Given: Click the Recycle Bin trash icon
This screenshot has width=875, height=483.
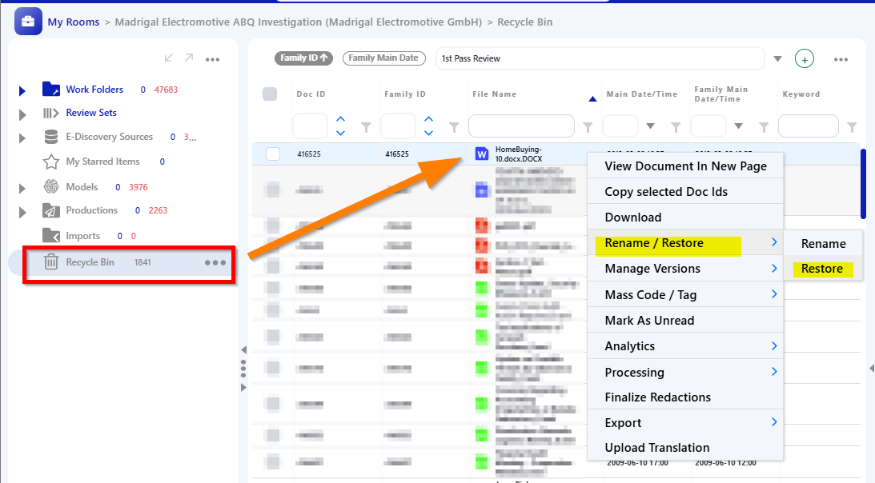Looking at the screenshot, I should click(50, 261).
